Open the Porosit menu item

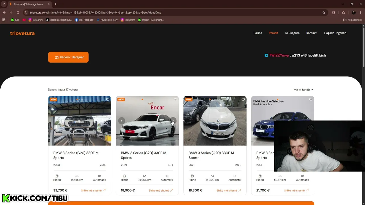273,33
